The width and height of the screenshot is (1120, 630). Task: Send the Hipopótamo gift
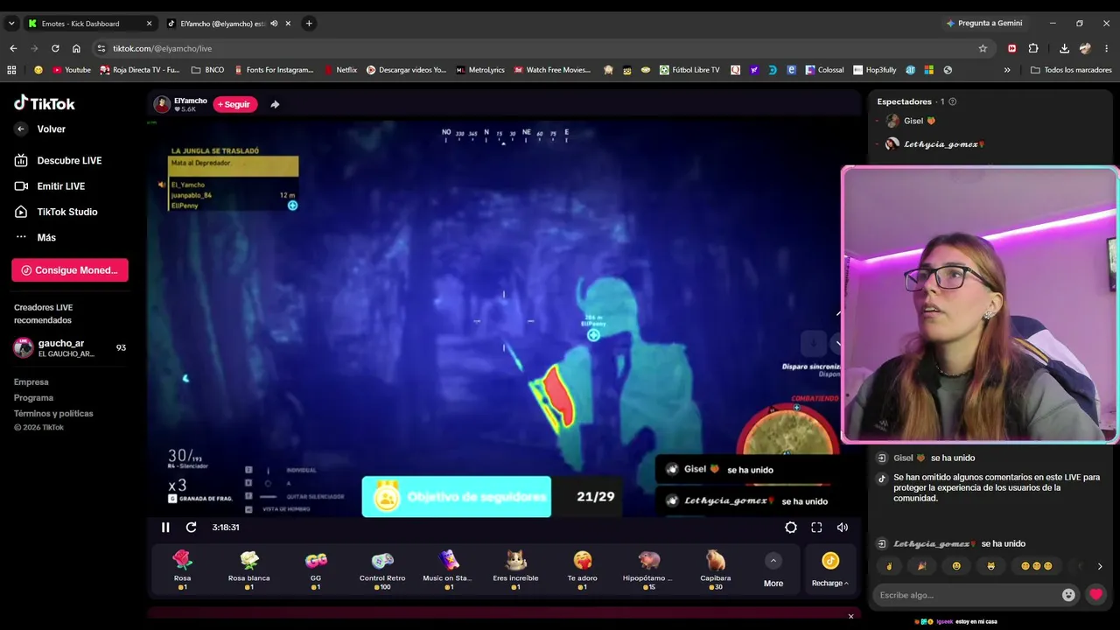click(x=648, y=569)
